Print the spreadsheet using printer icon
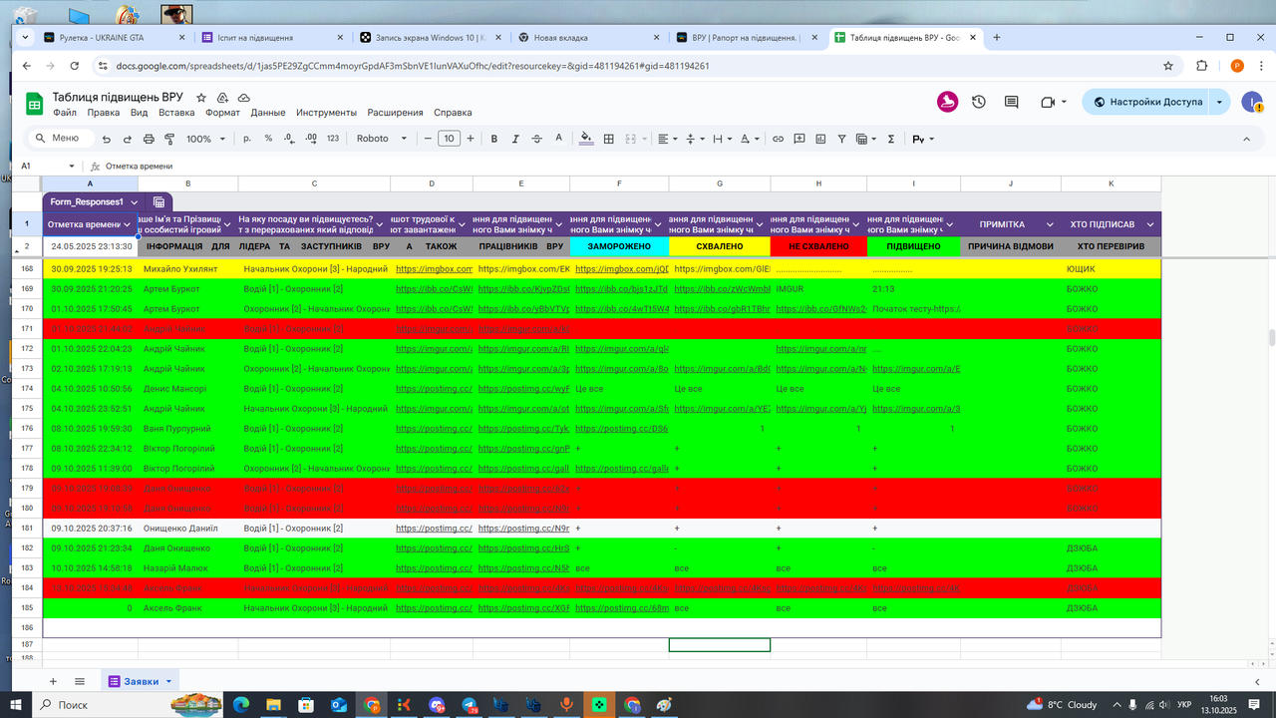 coord(150,139)
